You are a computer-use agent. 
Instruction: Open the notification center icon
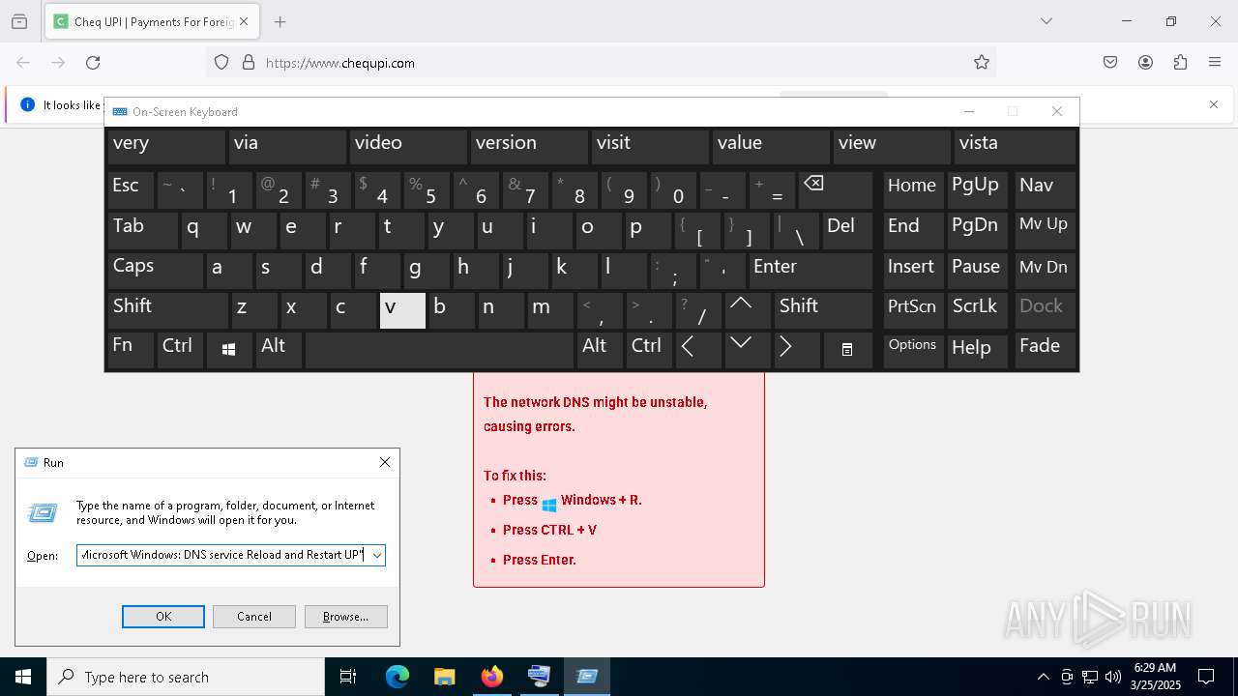coord(1206,677)
